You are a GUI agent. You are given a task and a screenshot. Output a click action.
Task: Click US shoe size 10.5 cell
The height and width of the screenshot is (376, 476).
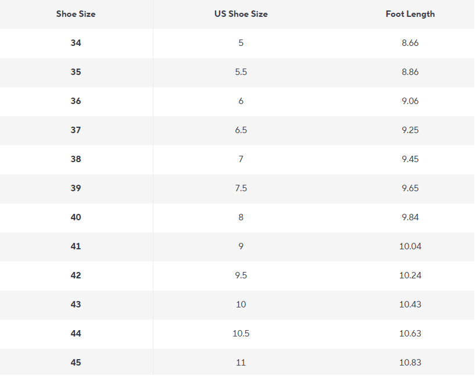[241, 334]
